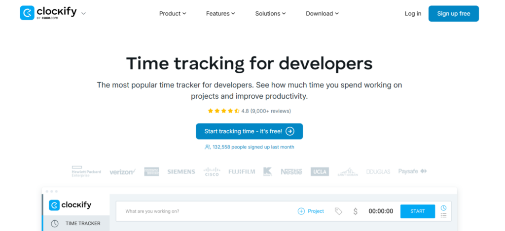This screenshot has height=231, width=505.
Task: Click Start tracking time - it's free button
Action: coord(249,131)
